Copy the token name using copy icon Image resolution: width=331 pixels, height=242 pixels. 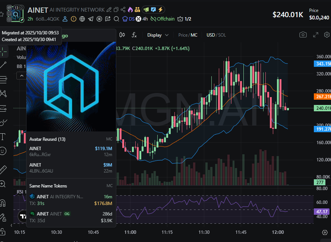[x=116, y=10]
